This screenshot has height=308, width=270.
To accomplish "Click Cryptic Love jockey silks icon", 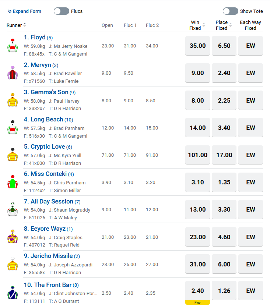I will [13, 155].
